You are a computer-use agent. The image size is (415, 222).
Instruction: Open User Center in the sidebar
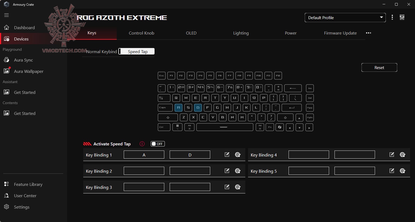pyautogui.click(x=25, y=196)
